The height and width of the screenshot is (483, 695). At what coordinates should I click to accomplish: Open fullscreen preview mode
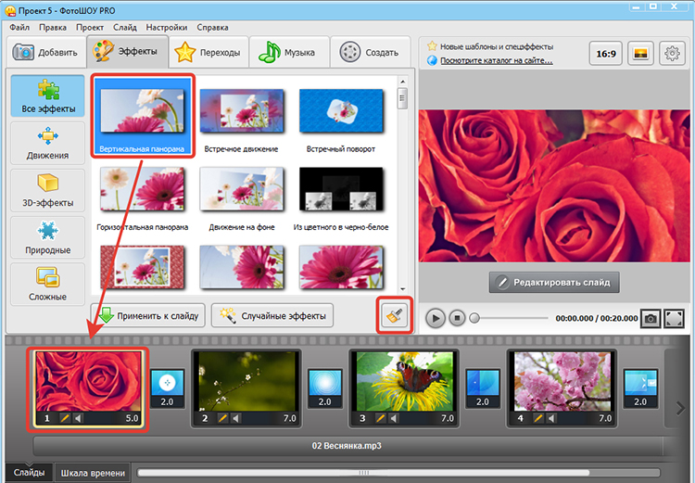click(x=674, y=319)
